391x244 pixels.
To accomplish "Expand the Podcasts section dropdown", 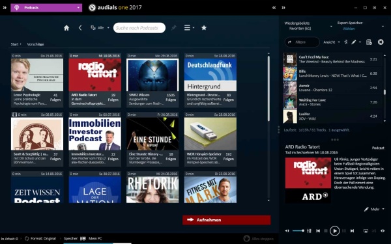I will coord(46,8).
